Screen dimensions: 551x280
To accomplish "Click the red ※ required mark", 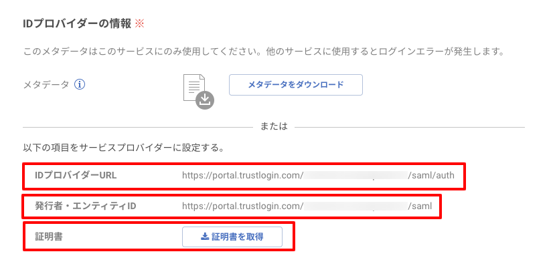I will 139,24.
